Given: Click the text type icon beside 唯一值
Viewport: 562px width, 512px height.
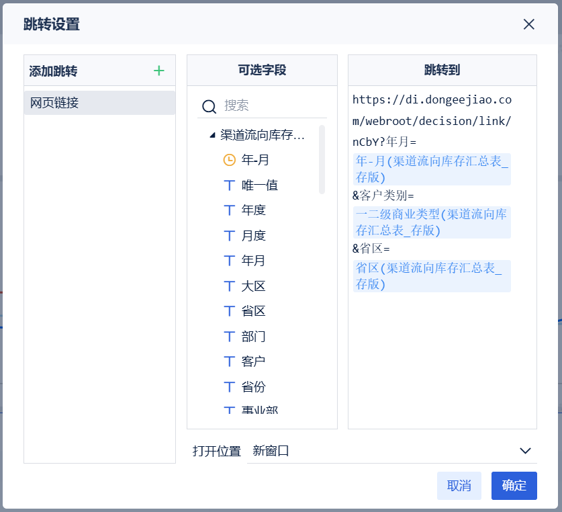Looking at the screenshot, I should [x=230, y=185].
